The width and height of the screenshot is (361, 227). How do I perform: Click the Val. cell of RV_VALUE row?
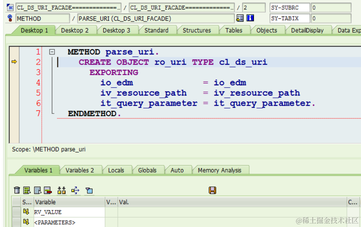tap(232, 212)
